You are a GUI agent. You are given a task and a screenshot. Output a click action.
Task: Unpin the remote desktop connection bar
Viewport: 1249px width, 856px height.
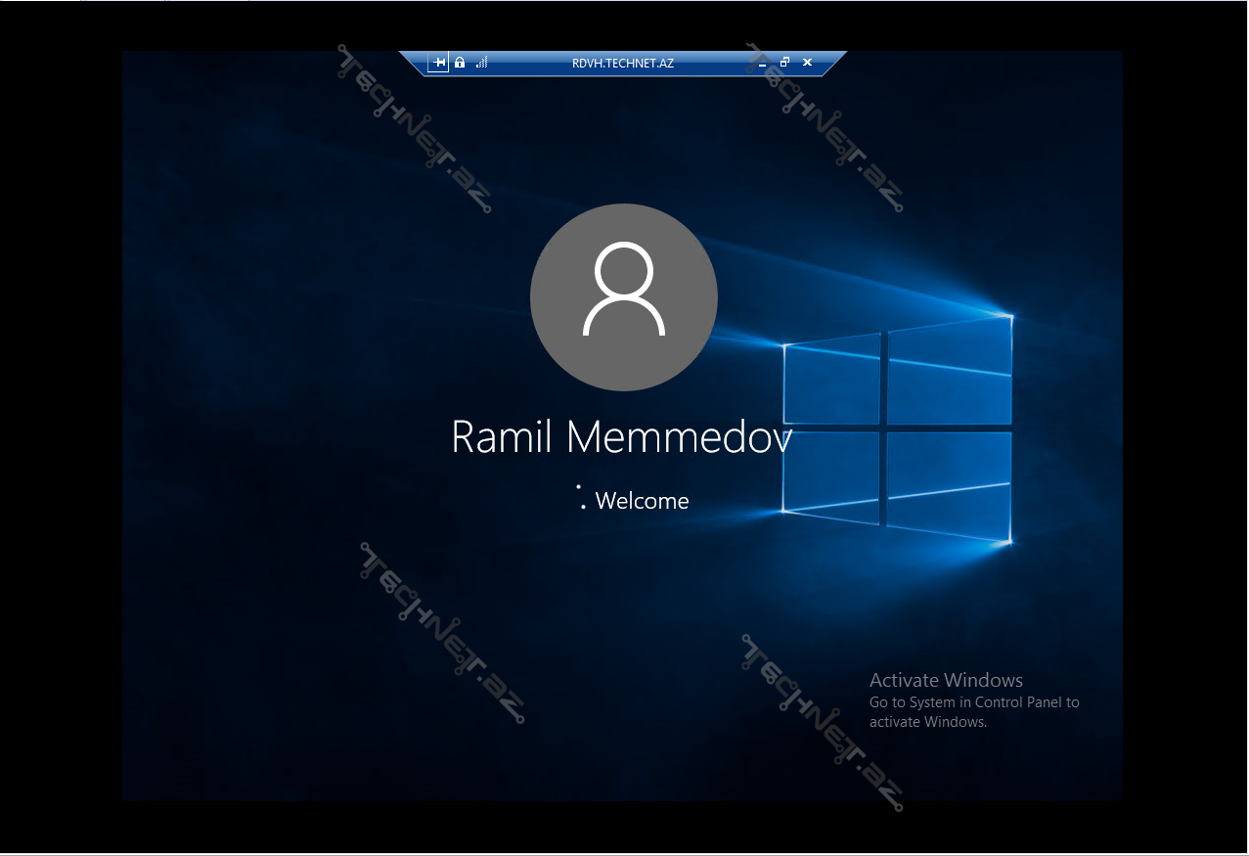tap(439, 63)
